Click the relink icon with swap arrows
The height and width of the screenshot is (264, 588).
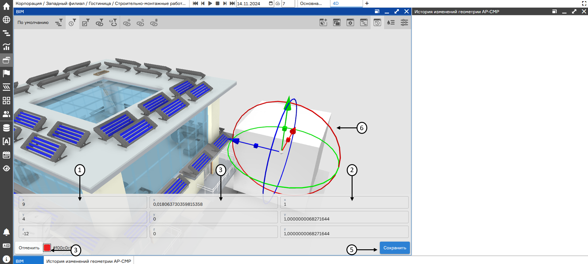140,23
